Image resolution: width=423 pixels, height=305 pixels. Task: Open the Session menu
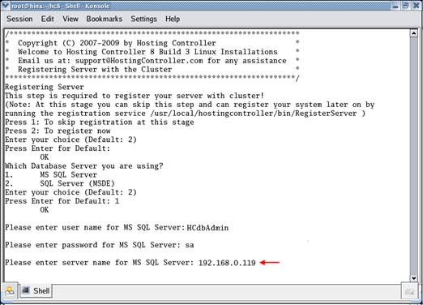19,19
